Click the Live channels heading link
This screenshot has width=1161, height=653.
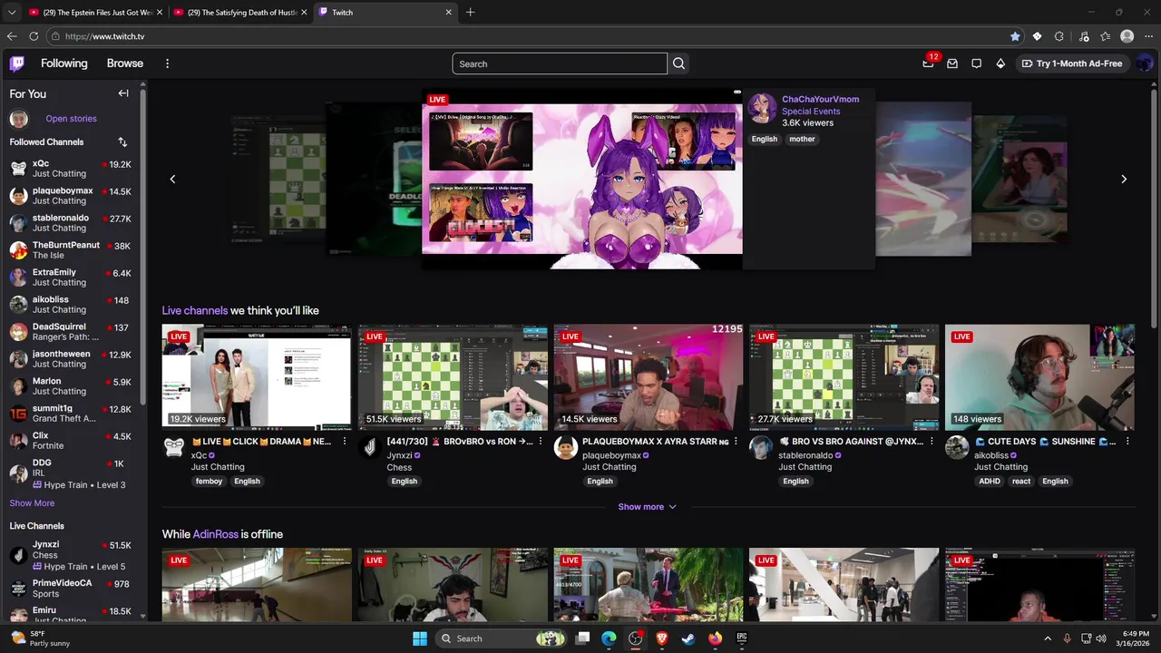point(194,310)
